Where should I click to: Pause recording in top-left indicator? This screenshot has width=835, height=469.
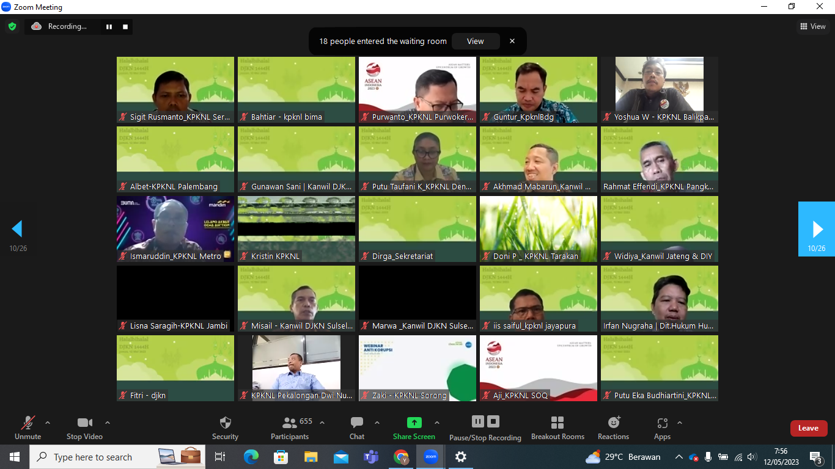[109, 26]
